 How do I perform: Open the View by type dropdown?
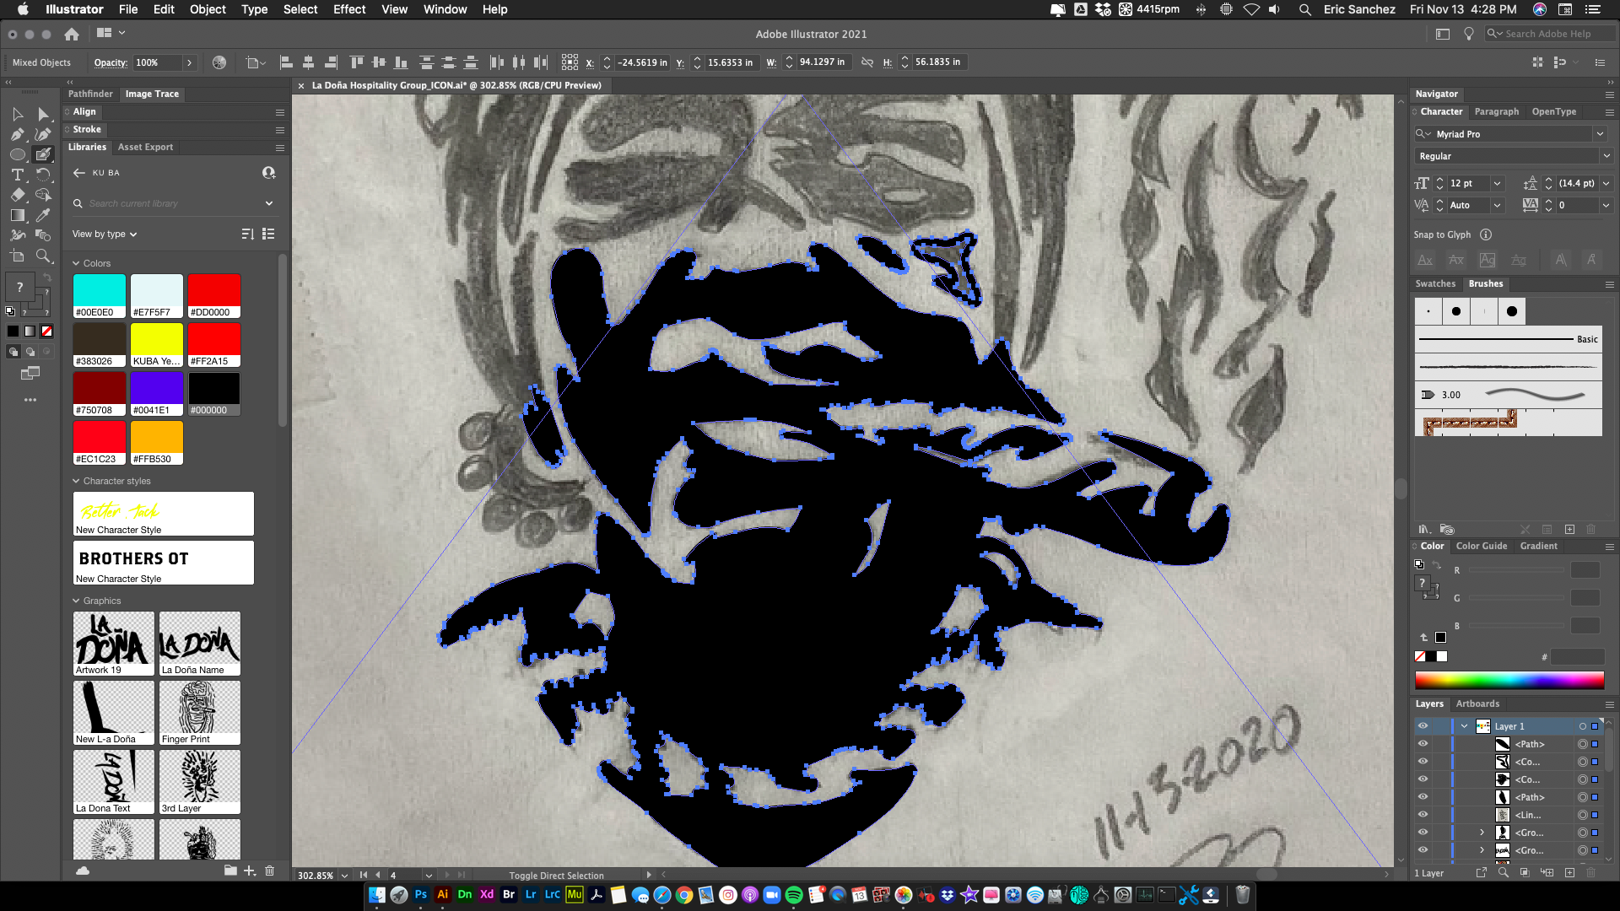tap(105, 234)
